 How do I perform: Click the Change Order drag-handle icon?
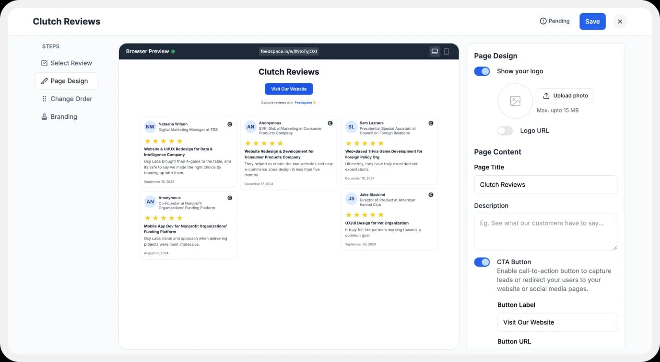[44, 99]
